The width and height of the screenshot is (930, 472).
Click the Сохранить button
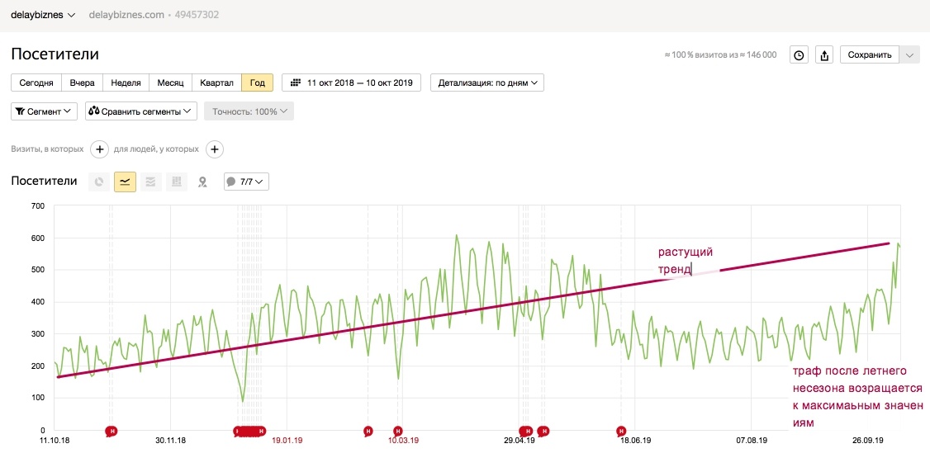point(870,55)
